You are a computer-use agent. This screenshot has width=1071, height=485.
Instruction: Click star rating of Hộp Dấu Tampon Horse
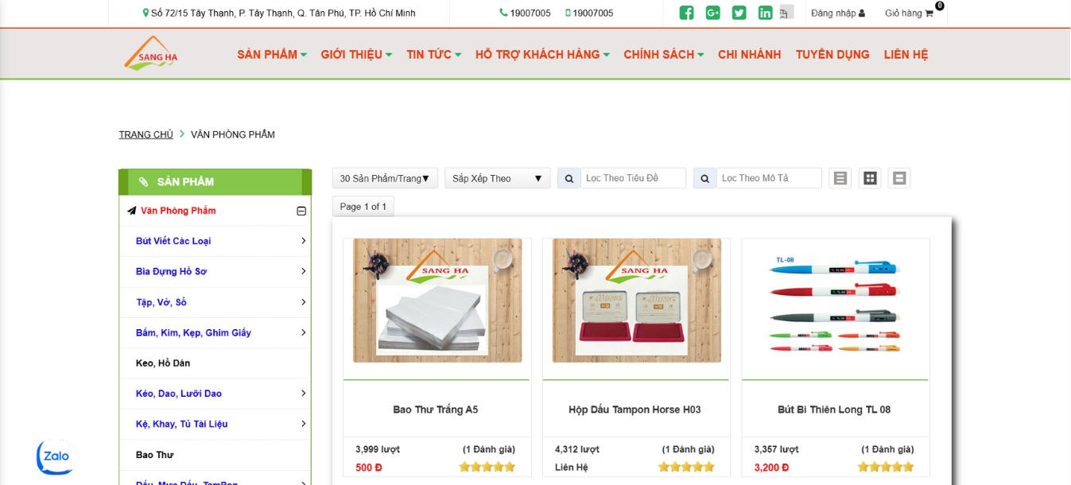pos(686,467)
